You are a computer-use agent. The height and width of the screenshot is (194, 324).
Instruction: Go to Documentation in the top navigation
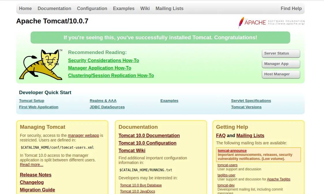tap(54, 8)
